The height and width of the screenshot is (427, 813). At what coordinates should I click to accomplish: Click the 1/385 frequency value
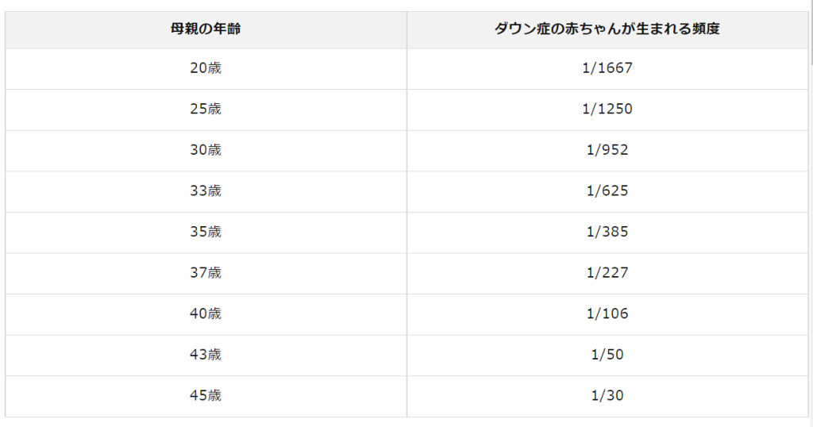[x=607, y=232]
